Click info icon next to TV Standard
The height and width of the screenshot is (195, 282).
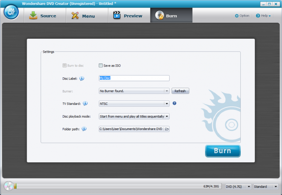85,103
